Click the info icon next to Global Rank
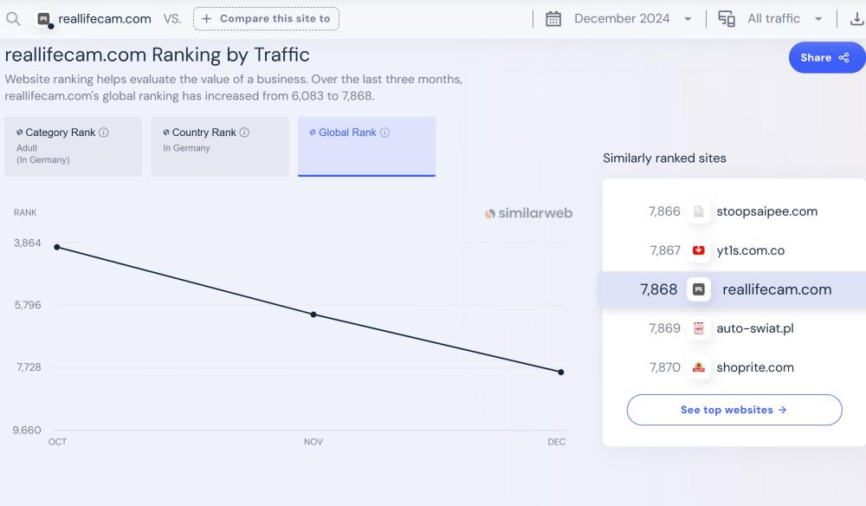 pyautogui.click(x=385, y=133)
